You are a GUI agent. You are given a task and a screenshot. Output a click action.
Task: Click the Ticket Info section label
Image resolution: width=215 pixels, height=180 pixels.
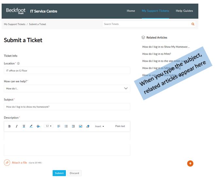[x=10, y=56]
